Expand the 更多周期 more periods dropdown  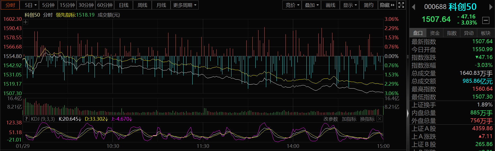[x=185, y=5]
